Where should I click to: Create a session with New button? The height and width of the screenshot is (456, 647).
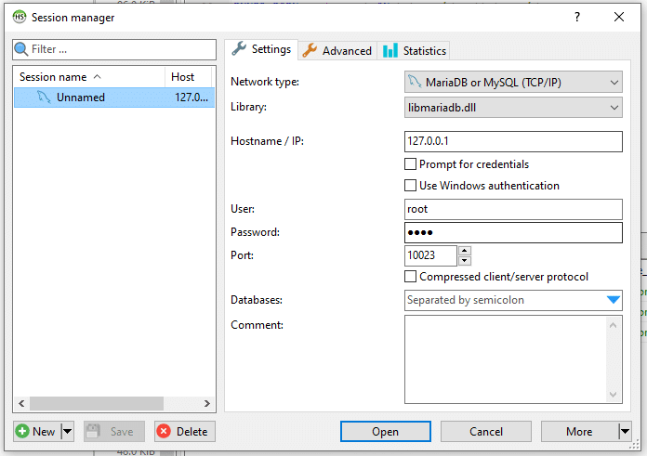(x=37, y=431)
